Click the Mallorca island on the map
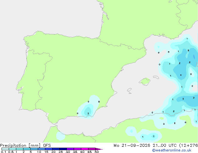 (145, 81)
